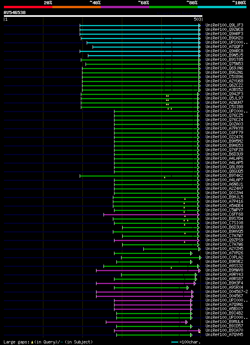Click the yellow gap marker under A9SS32 bar

coord(171,268)
